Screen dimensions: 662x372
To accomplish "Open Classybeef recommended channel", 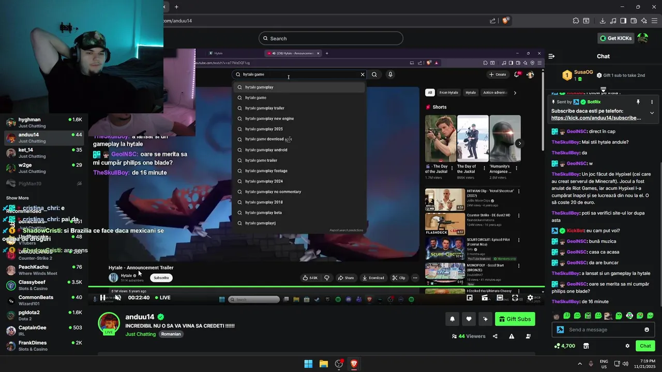I will coord(44,285).
